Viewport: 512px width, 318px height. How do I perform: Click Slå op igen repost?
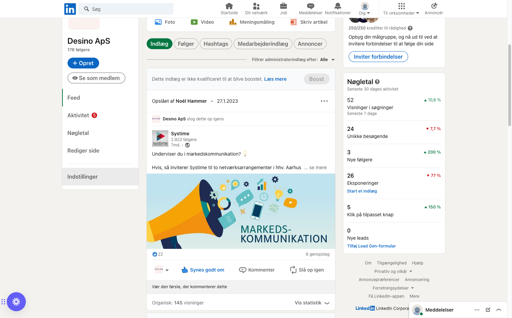(x=307, y=270)
